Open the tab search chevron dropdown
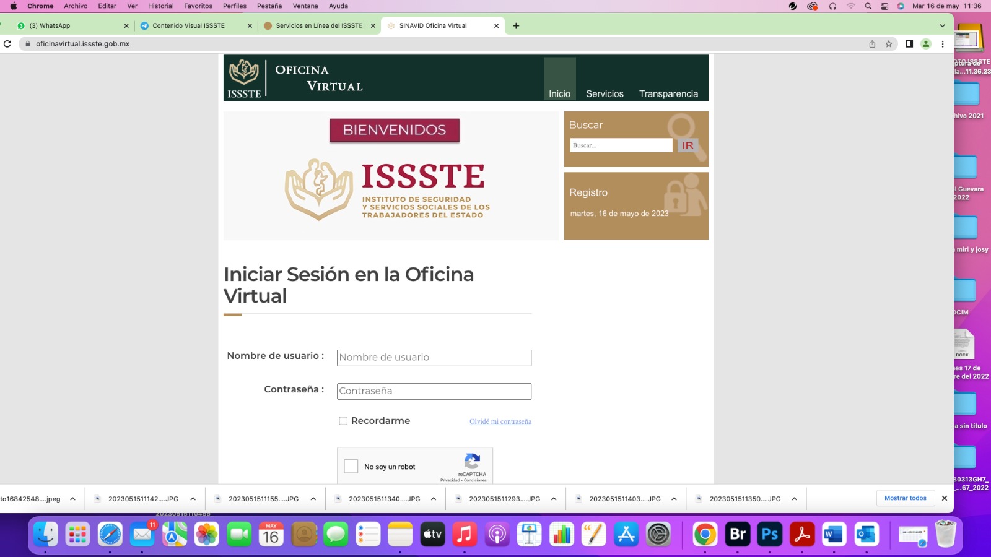Viewport: 991px width, 557px height. tap(942, 26)
